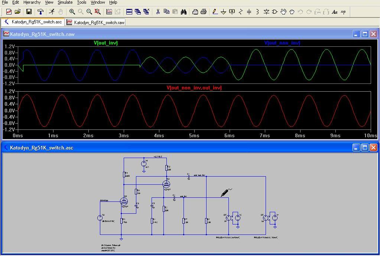Click the V2 input voltage source symbol

point(100,218)
